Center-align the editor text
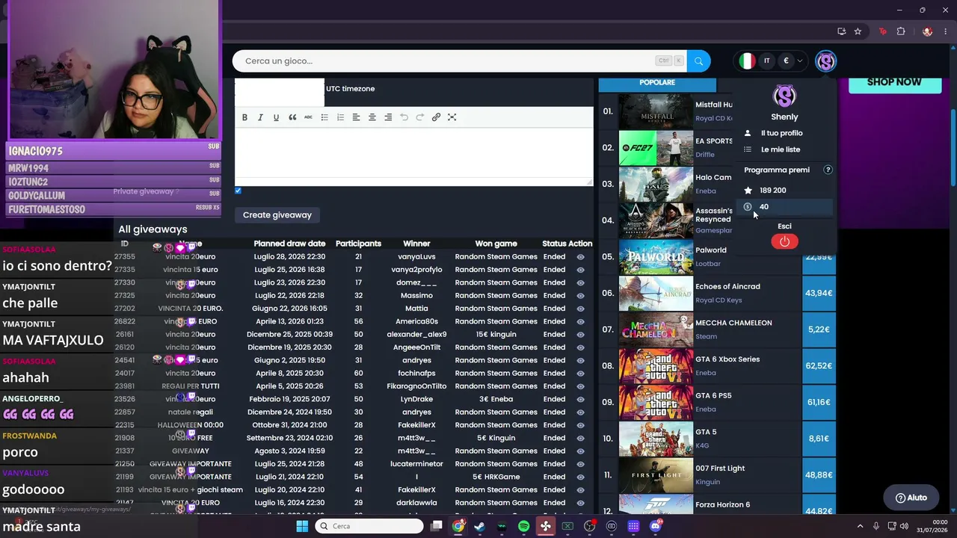This screenshot has width=957, height=538. (372, 117)
